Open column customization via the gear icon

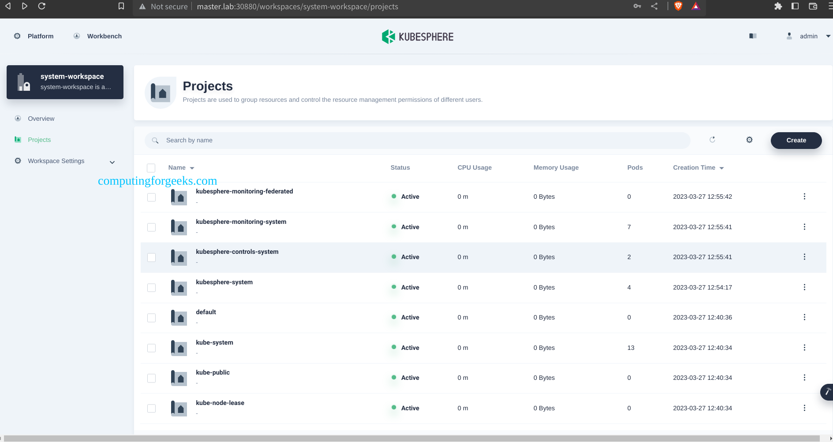749,140
